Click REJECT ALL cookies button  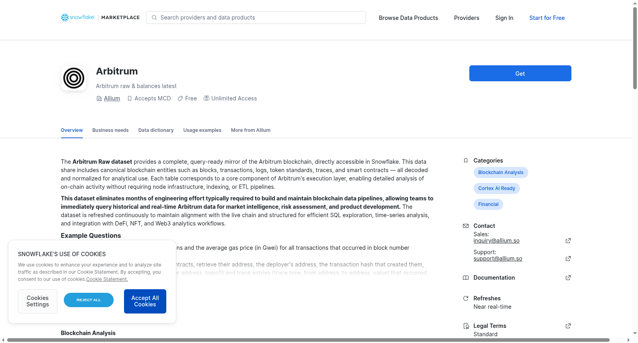[89, 300]
